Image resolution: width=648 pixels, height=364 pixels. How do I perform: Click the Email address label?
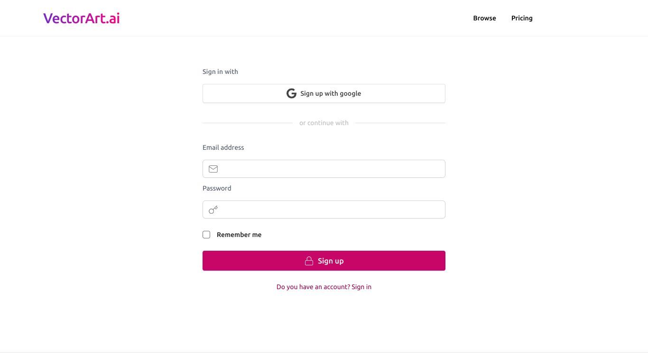pyautogui.click(x=223, y=147)
